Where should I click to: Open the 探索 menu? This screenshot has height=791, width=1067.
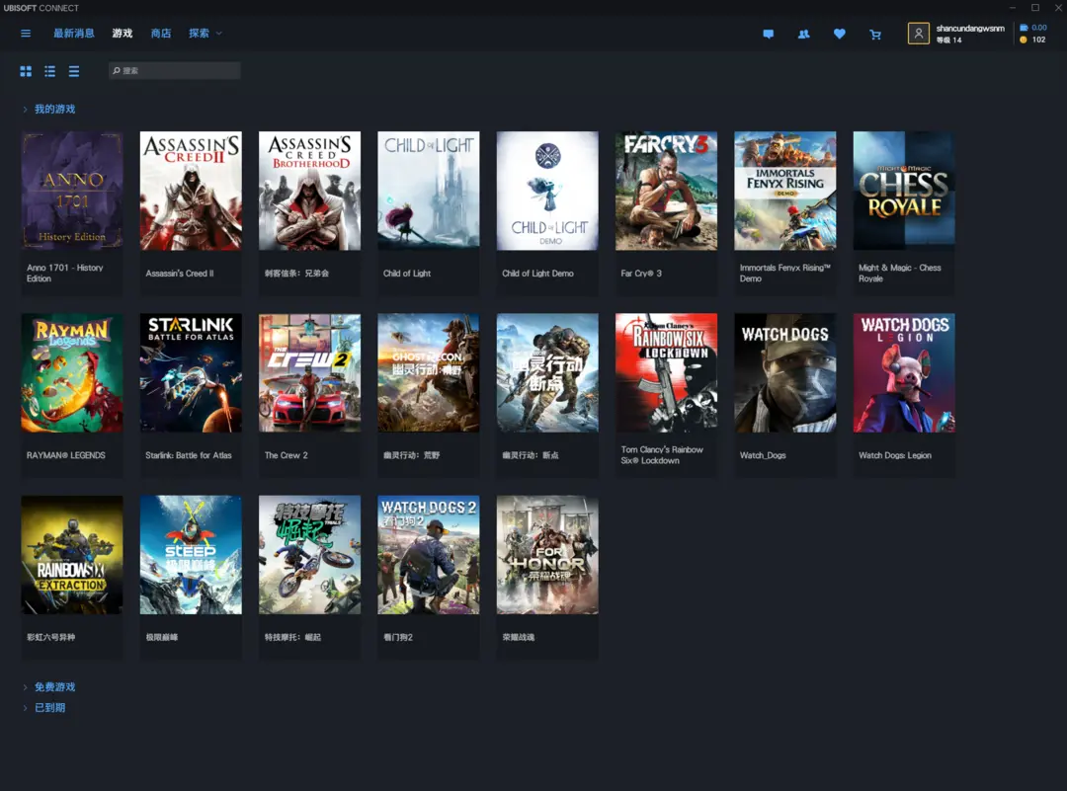point(199,34)
